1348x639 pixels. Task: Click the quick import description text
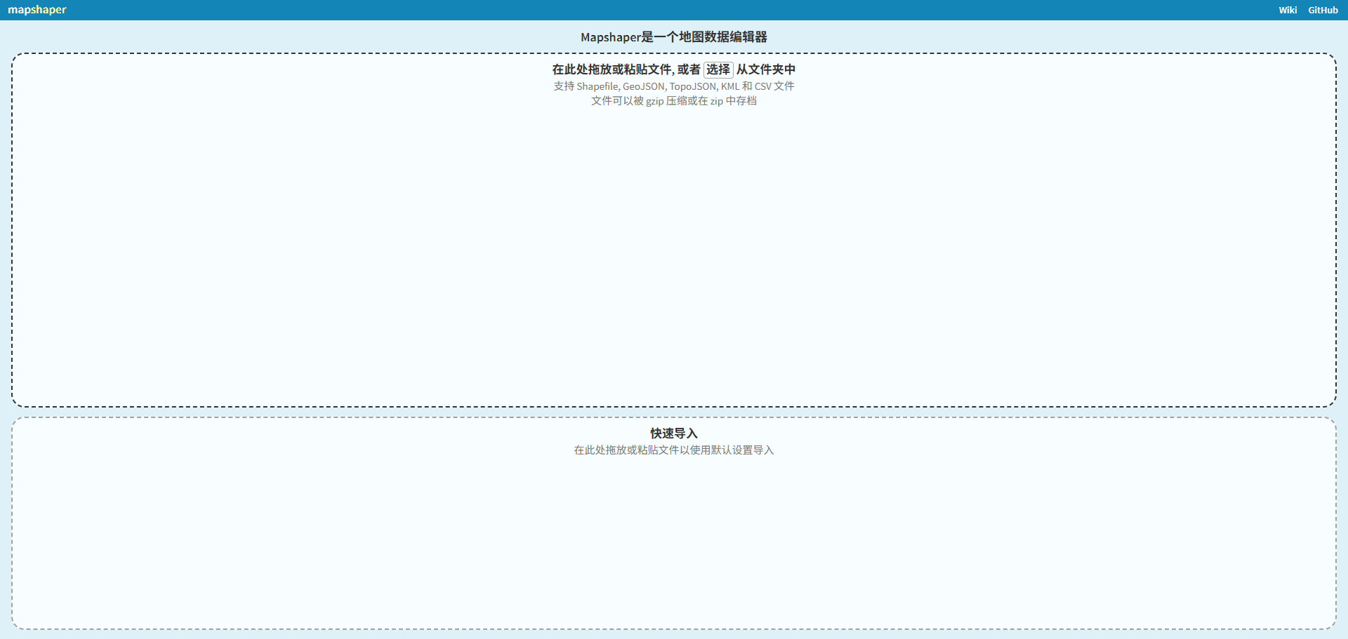pos(673,450)
